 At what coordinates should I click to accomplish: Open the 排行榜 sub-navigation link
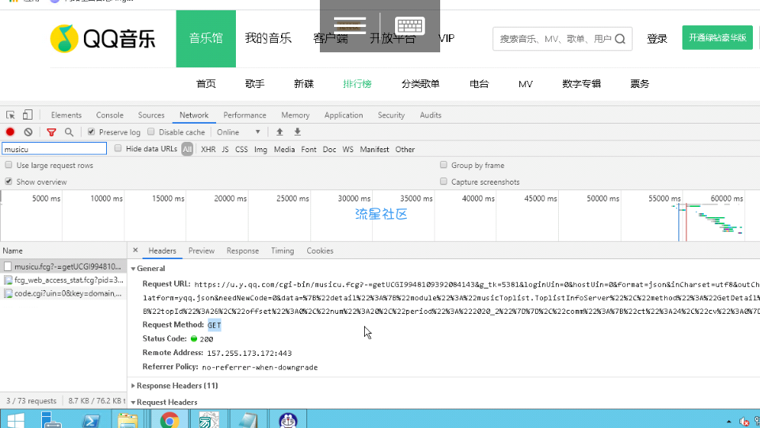pos(357,84)
